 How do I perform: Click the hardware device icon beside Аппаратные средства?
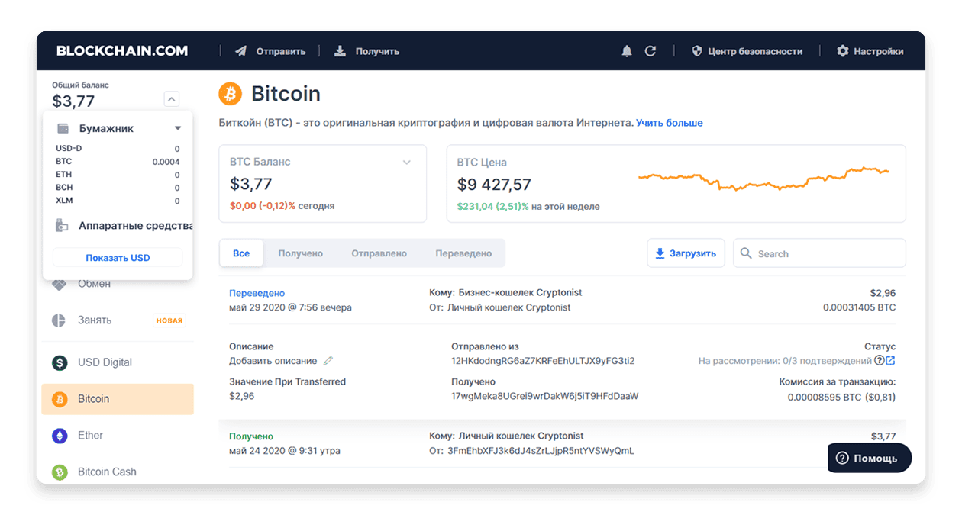pos(63,226)
